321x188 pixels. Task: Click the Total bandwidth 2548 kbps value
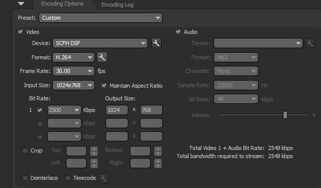click(x=280, y=156)
